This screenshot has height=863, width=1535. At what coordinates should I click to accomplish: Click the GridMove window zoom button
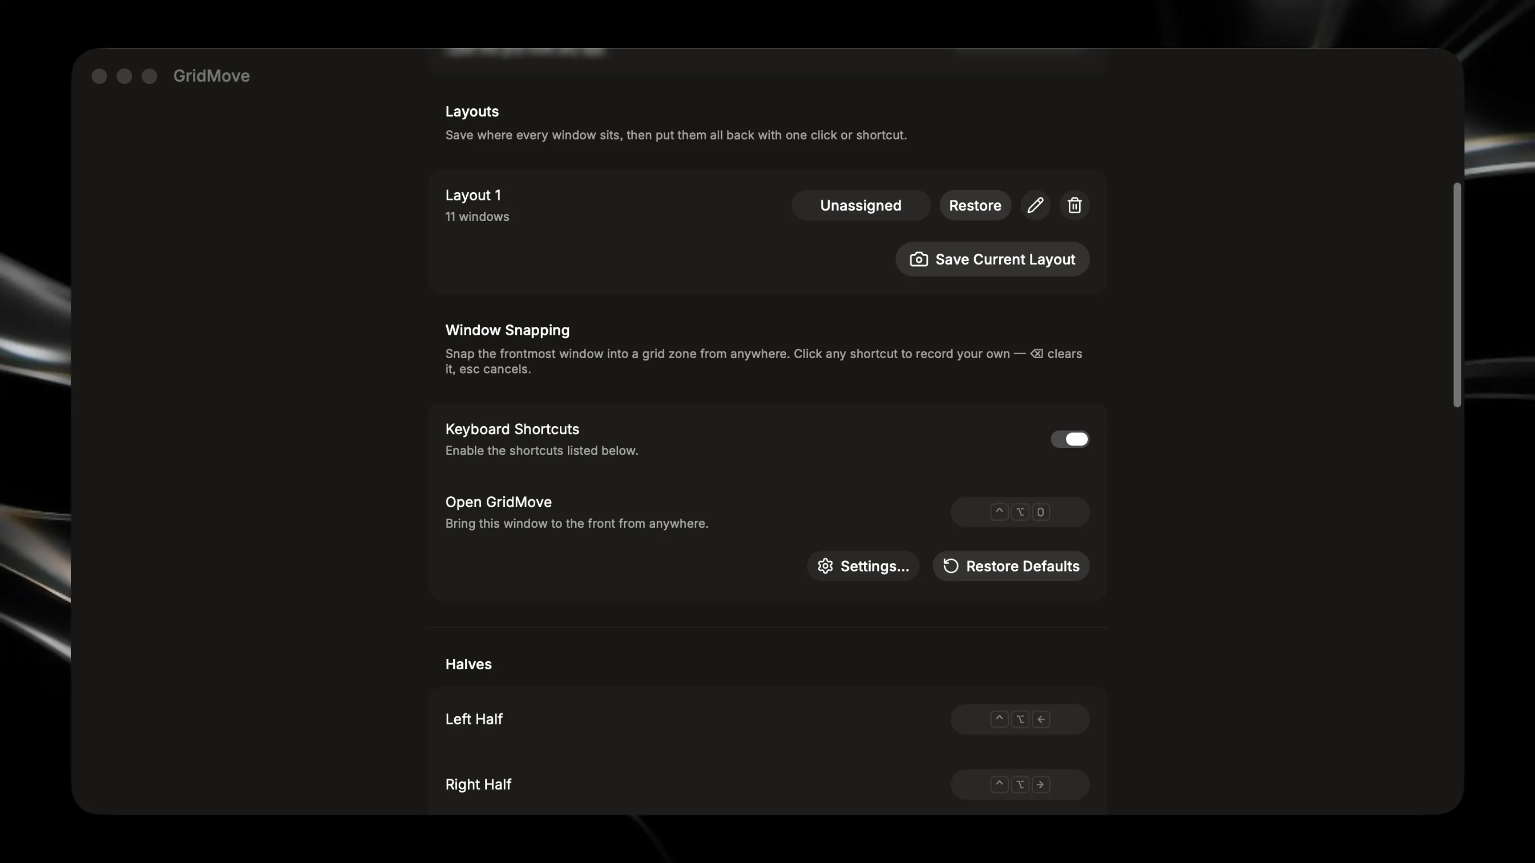(x=150, y=76)
